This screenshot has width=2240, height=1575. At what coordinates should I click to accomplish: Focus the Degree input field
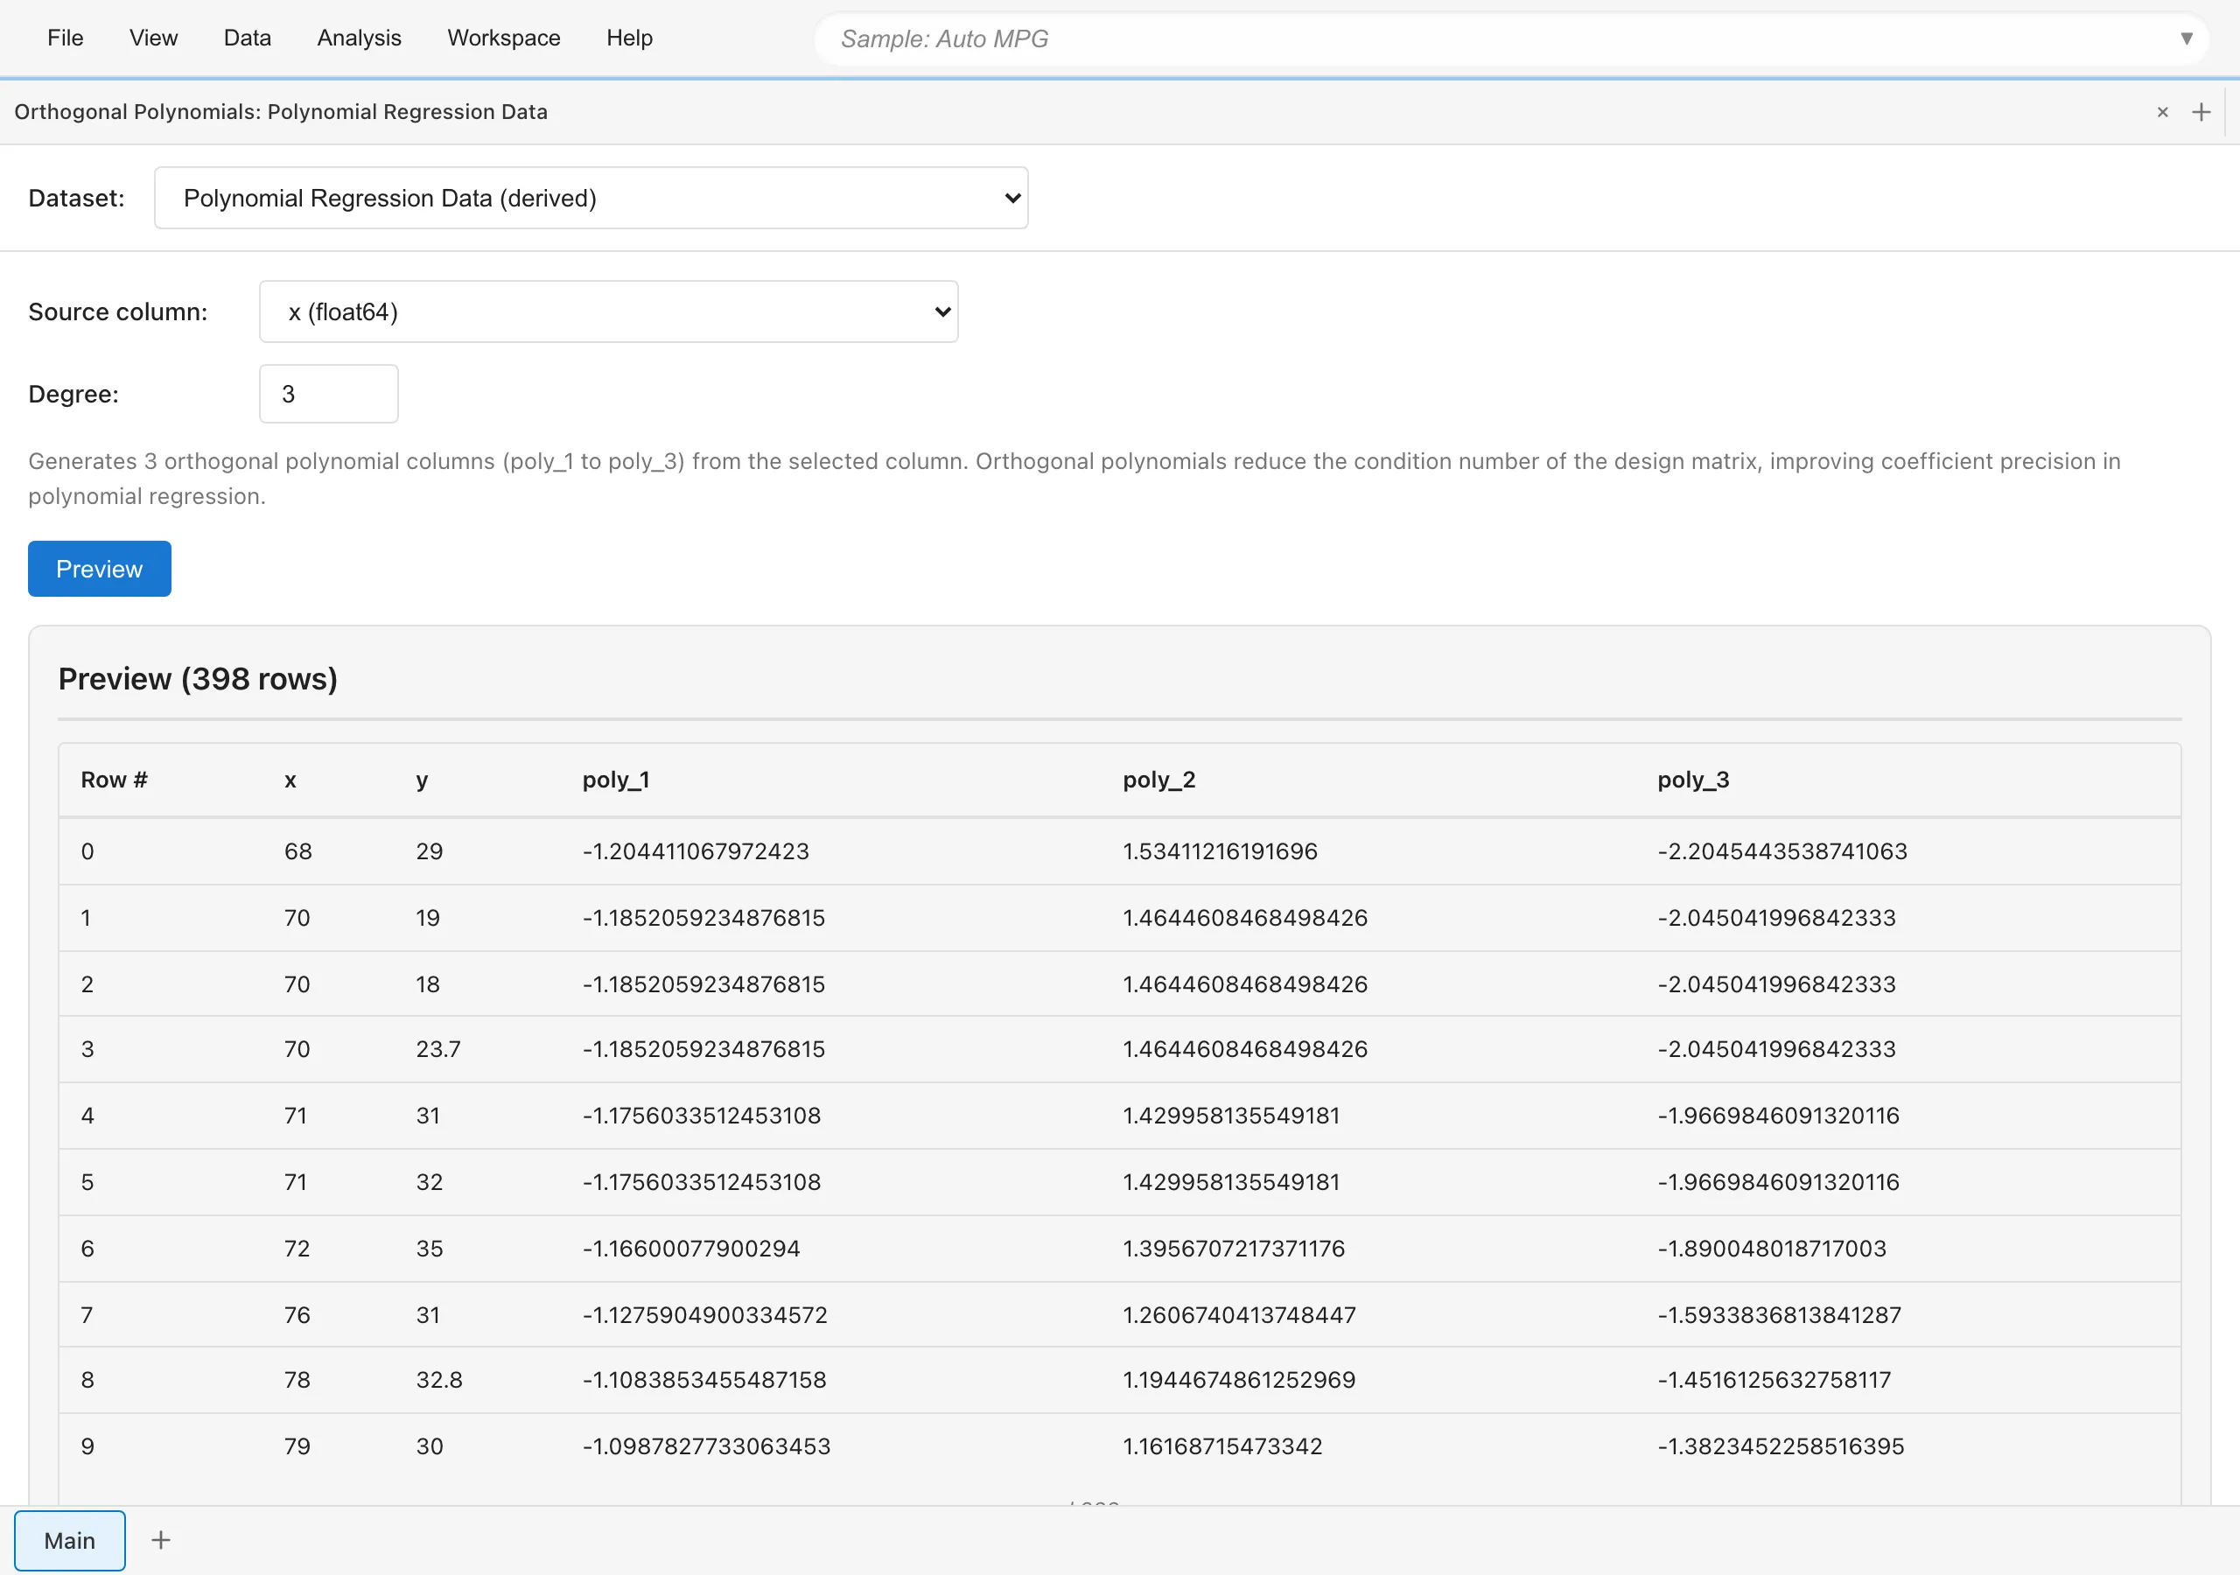[328, 395]
